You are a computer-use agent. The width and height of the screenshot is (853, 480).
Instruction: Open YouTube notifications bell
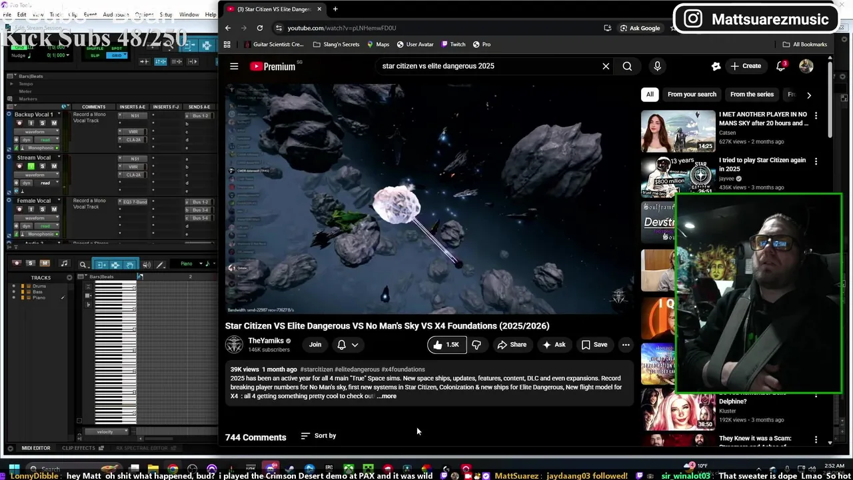(781, 66)
